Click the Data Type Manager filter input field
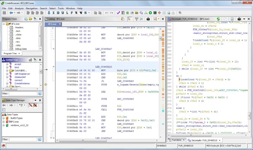The width and height of the screenshot is (253, 150). pos(23,139)
